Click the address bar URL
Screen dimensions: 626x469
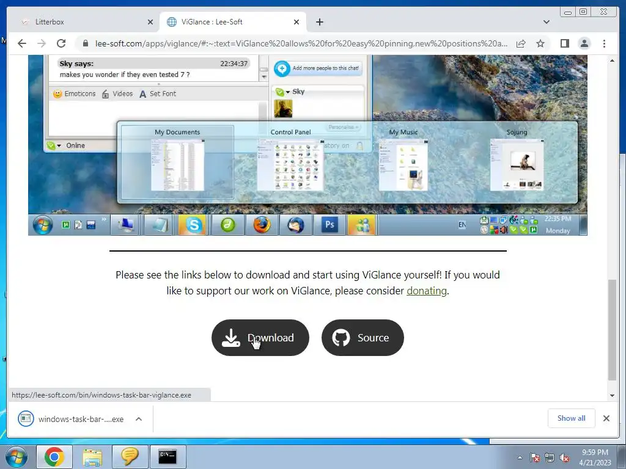(301, 43)
